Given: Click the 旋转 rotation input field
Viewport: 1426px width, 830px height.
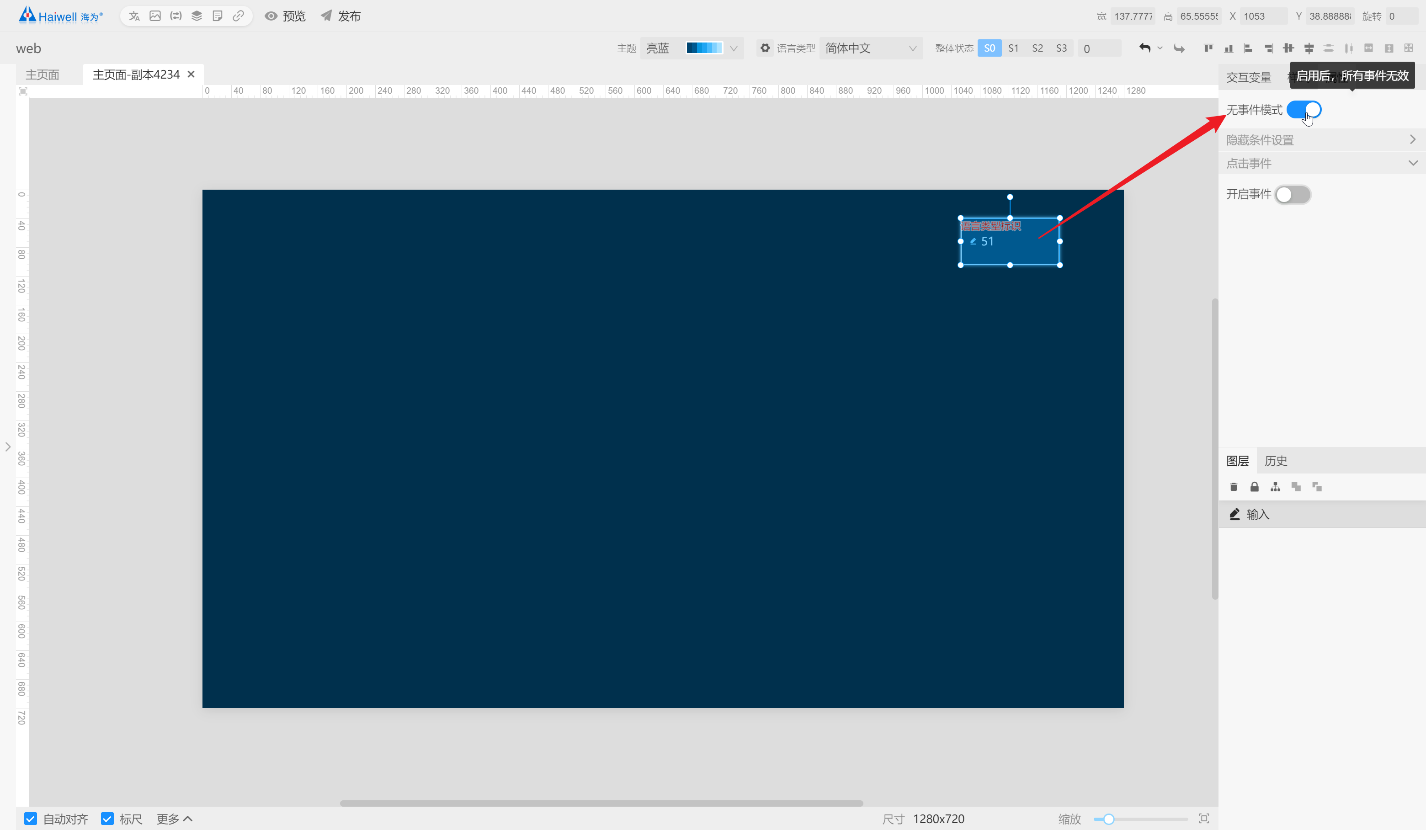Looking at the screenshot, I should (x=1403, y=16).
